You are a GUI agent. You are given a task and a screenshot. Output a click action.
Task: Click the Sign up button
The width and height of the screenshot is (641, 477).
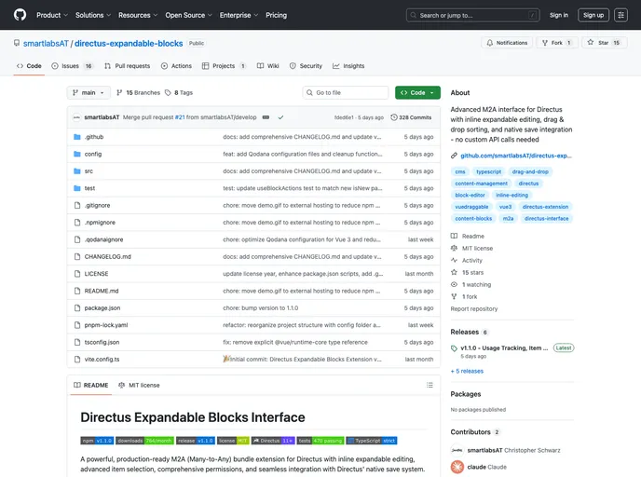pyautogui.click(x=593, y=15)
